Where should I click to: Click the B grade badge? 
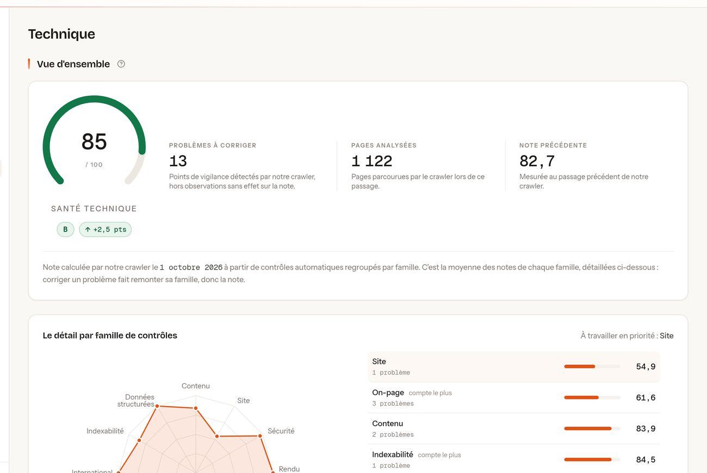65,229
